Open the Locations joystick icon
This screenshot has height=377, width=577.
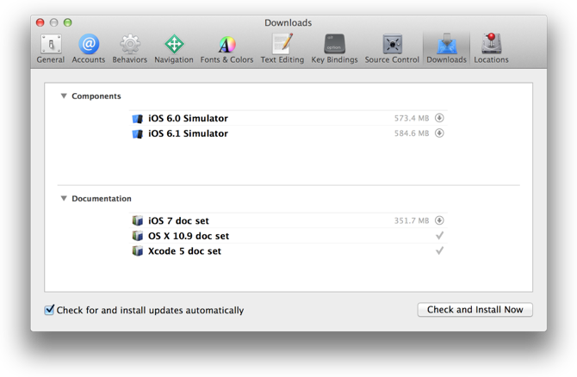[x=491, y=44]
